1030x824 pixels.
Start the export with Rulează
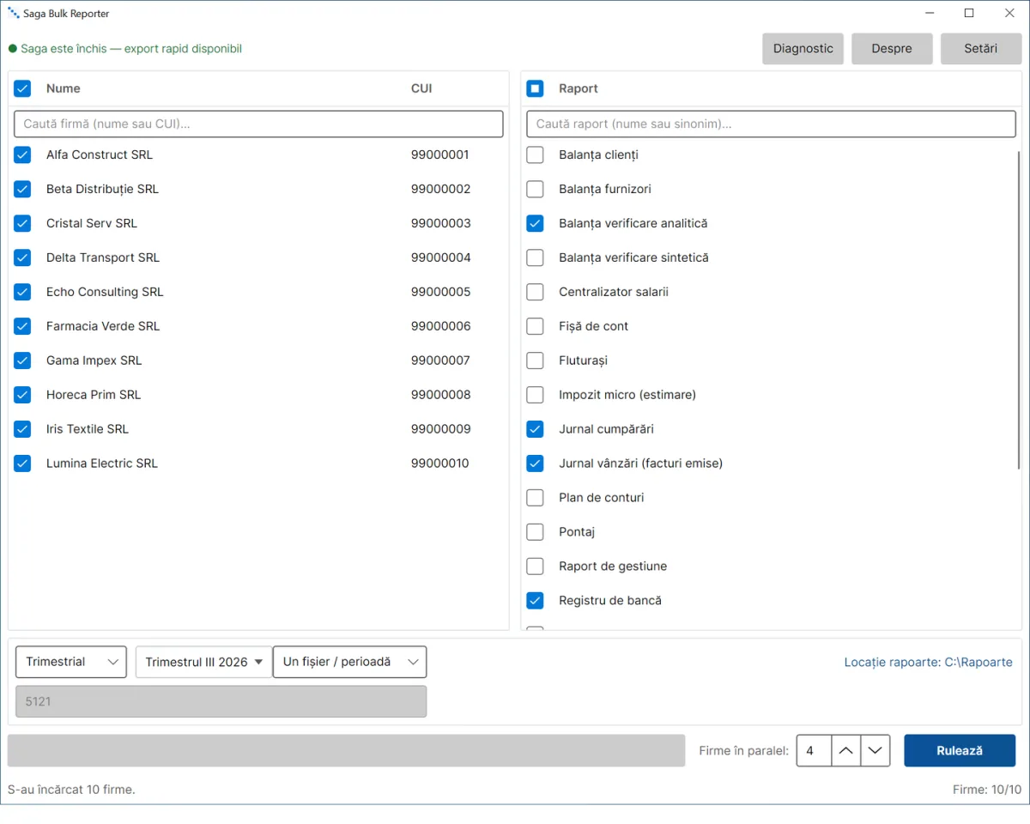[960, 750]
